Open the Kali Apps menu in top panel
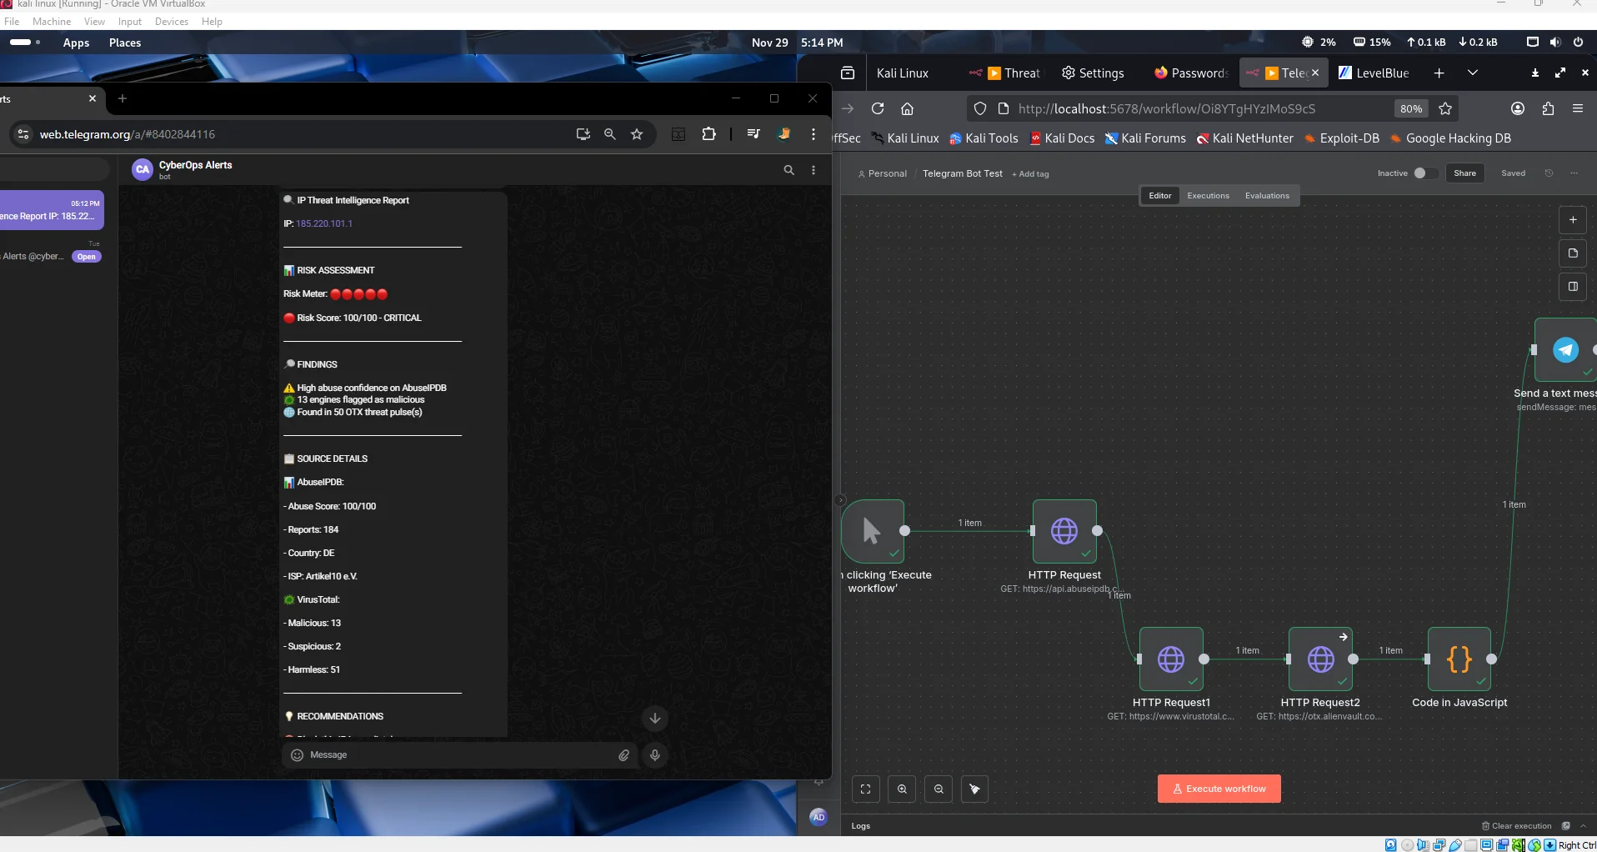Viewport: 1597px width, 852px height. coord(76,43)
